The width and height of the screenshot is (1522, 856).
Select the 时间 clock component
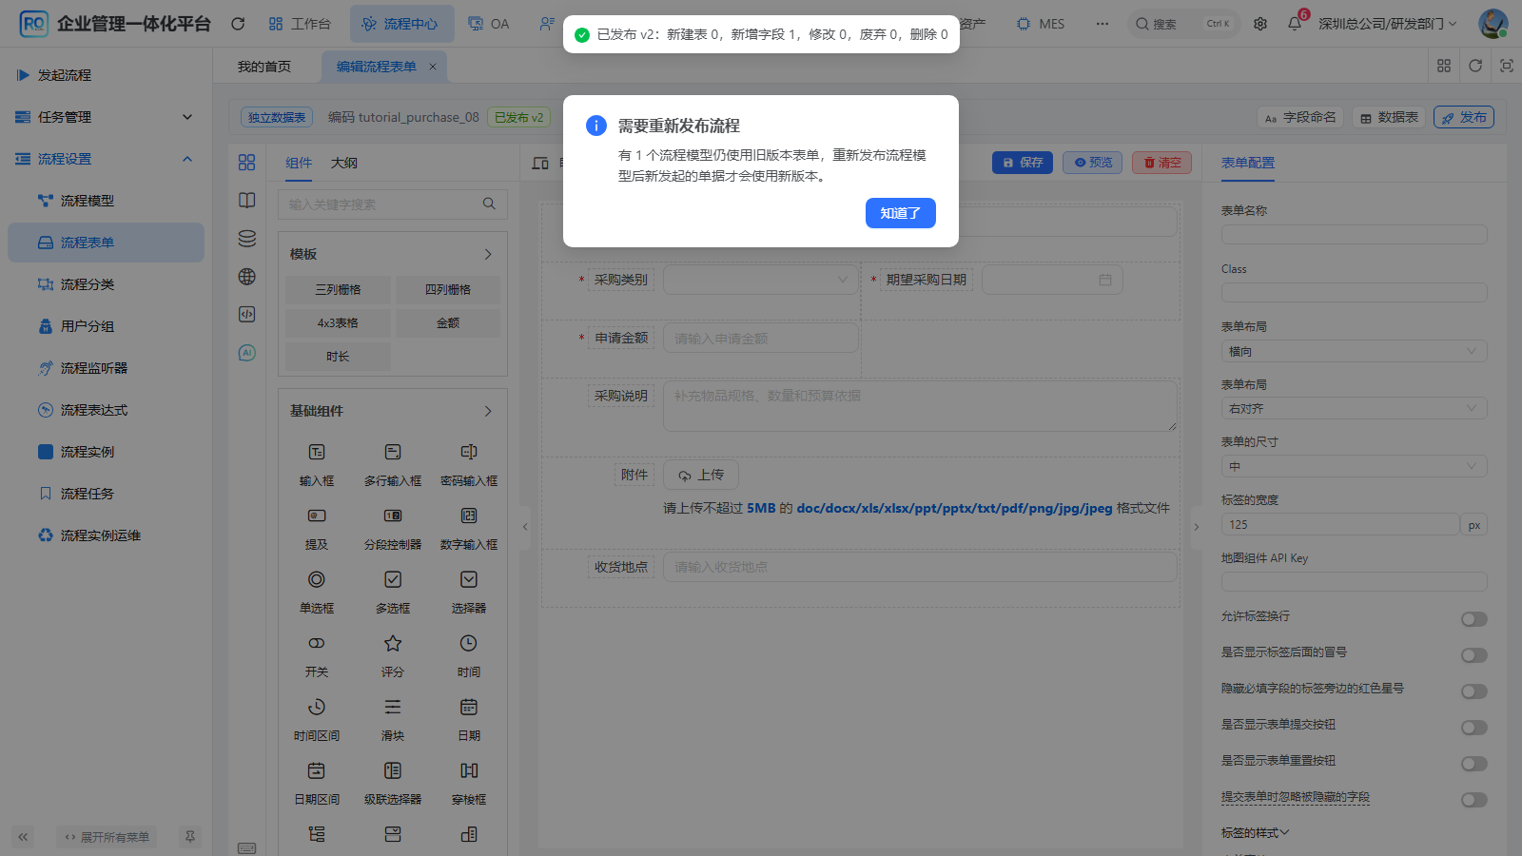(x=469, y=655)
